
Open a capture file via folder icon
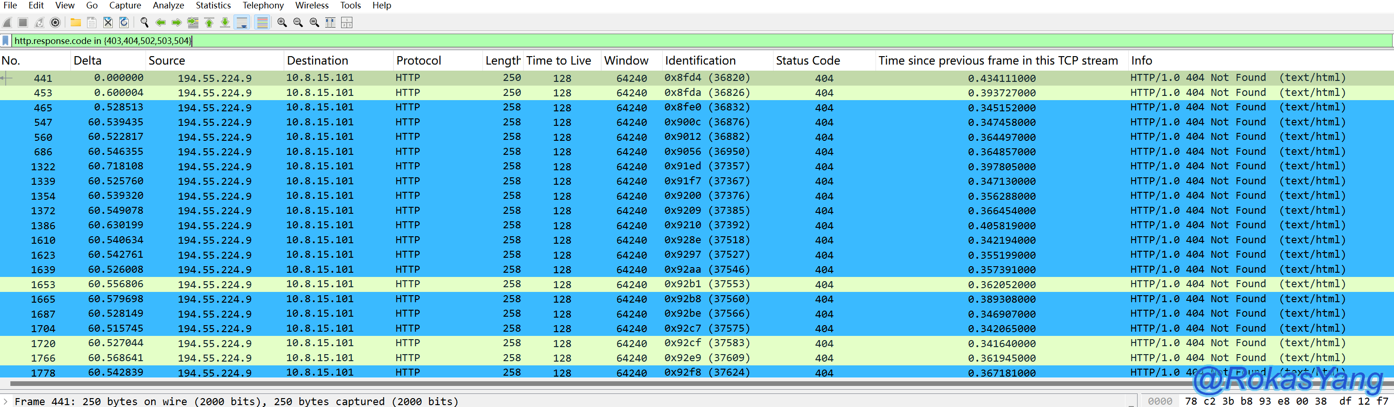pos(76,22)
